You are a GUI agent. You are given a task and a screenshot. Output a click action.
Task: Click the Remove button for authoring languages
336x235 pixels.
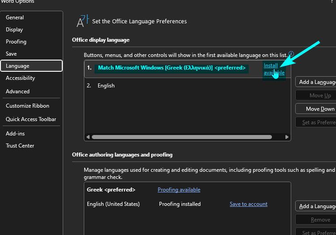(316, 220)
